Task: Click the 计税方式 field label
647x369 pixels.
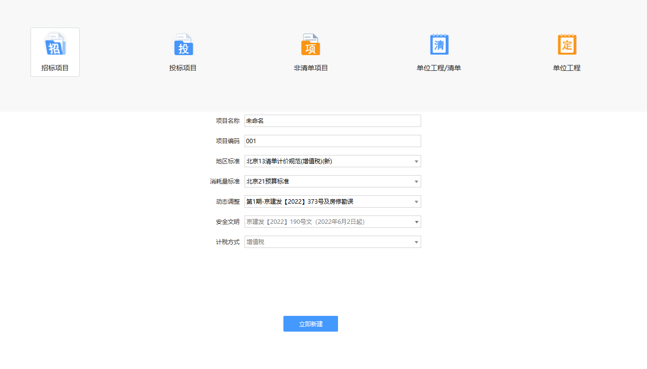Action: coord(228,242)
